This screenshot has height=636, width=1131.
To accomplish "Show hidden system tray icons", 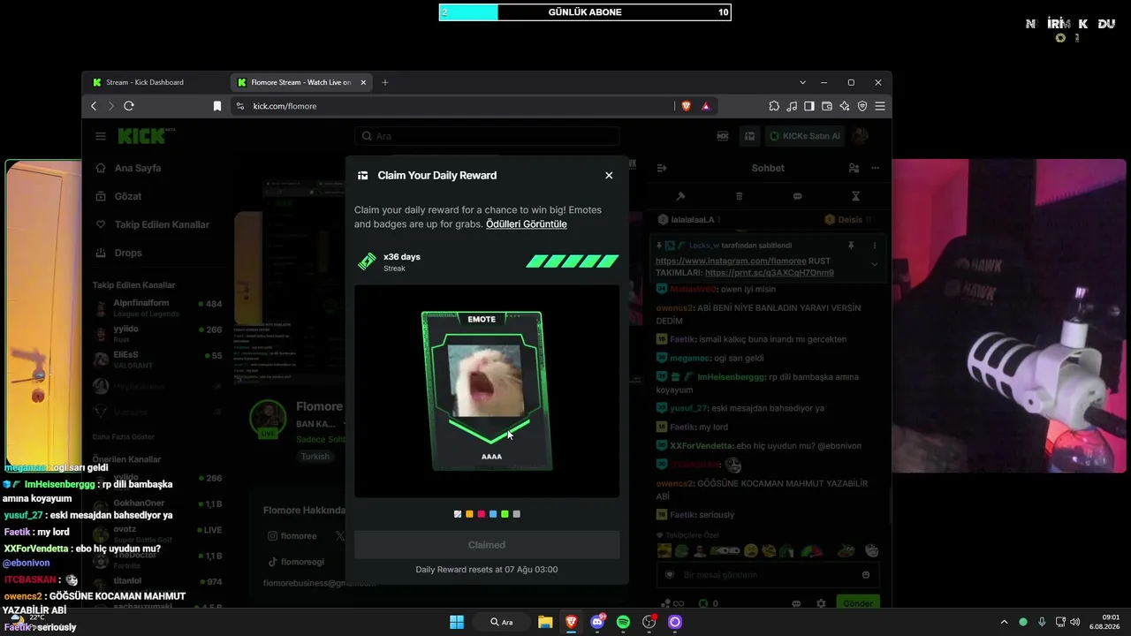I will click(x=1004, y=622).
